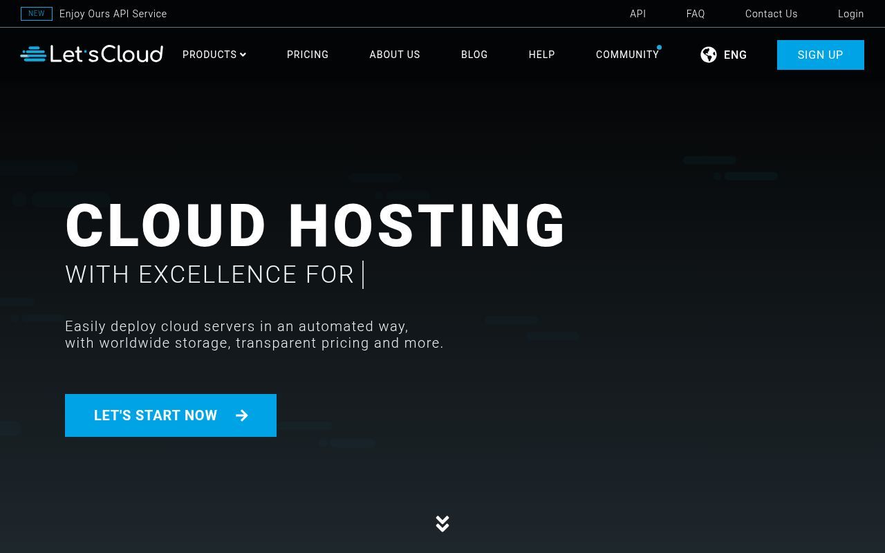The image size is (885, 553).
Task: Click the Login link
Action: (x=851, y=14)
